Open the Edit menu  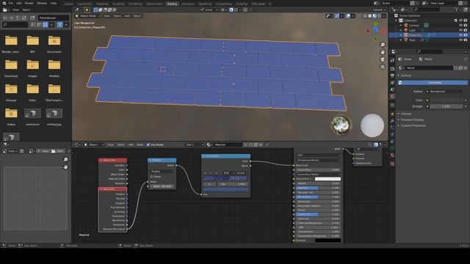point(19,3)
